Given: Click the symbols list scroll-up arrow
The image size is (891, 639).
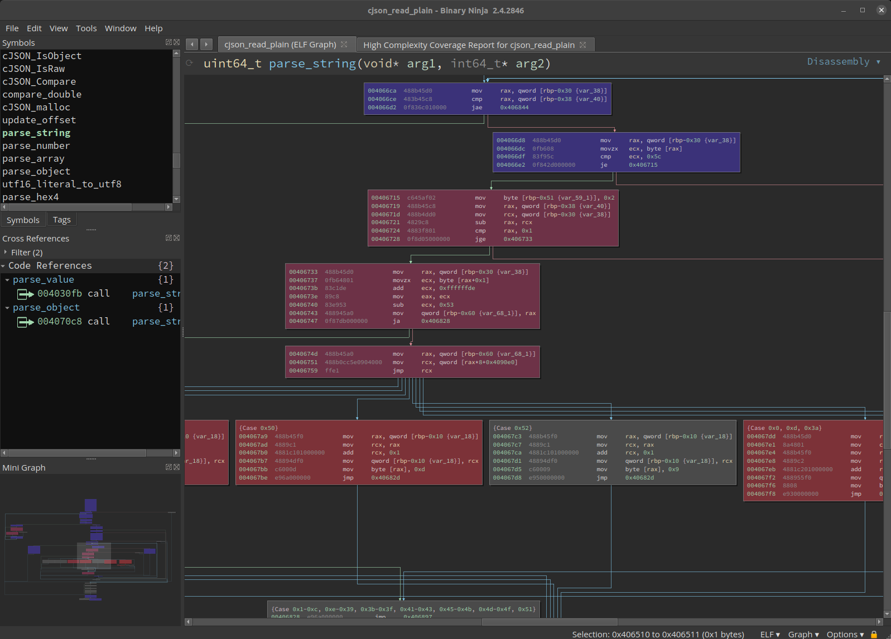Looking at the screenshot, I should [176, 54].
